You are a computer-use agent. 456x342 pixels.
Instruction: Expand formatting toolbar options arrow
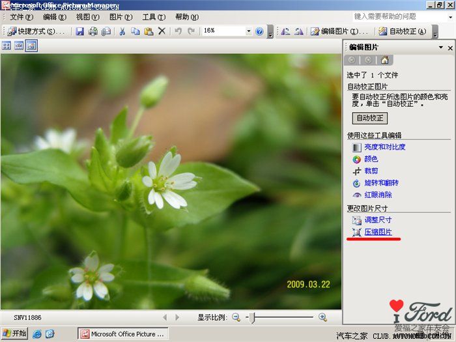(x=435, y=31)
